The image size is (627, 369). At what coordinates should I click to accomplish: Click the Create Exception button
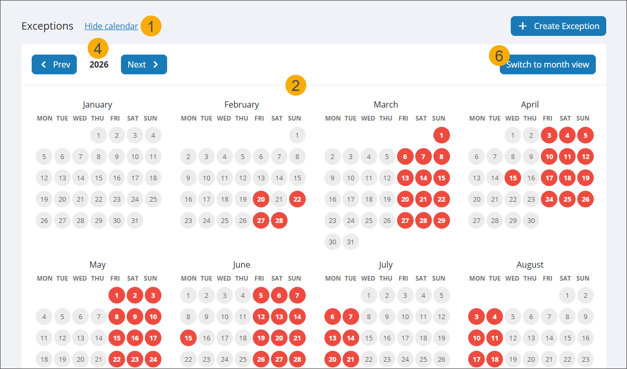[x=558, y=26]
